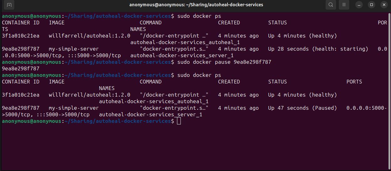Click the window title in the header bar
Image resolution: width=391 pixels, height=171 pixels.
point(196,5)
